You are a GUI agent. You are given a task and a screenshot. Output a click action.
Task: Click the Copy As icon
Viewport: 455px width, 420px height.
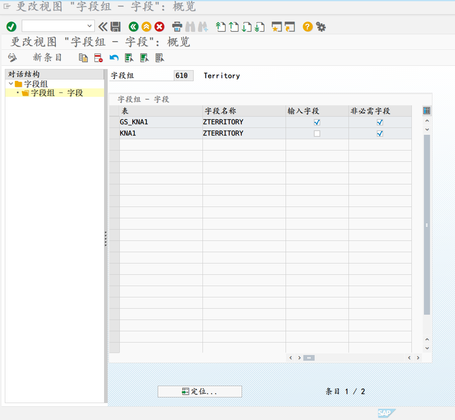tap(83, 58)
